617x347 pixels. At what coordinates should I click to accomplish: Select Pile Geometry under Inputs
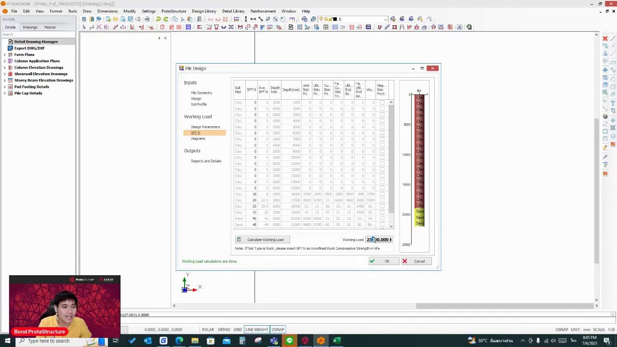(201, 93)
